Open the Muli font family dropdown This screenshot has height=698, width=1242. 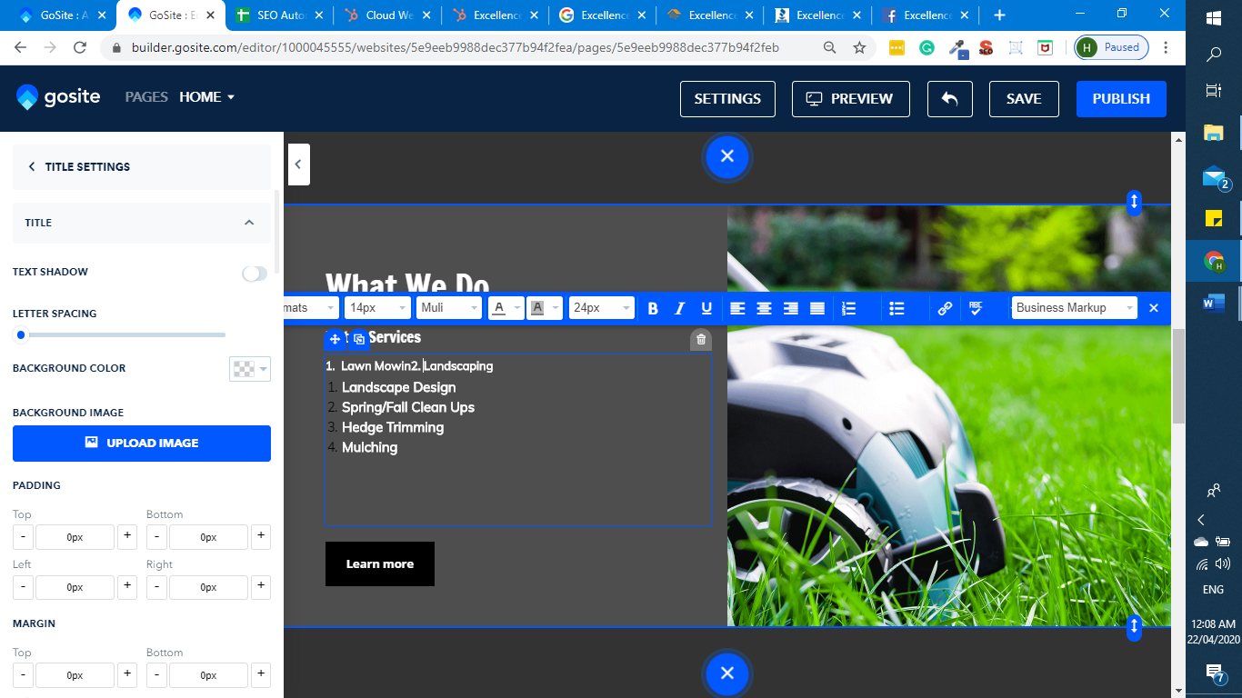pyautogui.click(x=449, y=308)
